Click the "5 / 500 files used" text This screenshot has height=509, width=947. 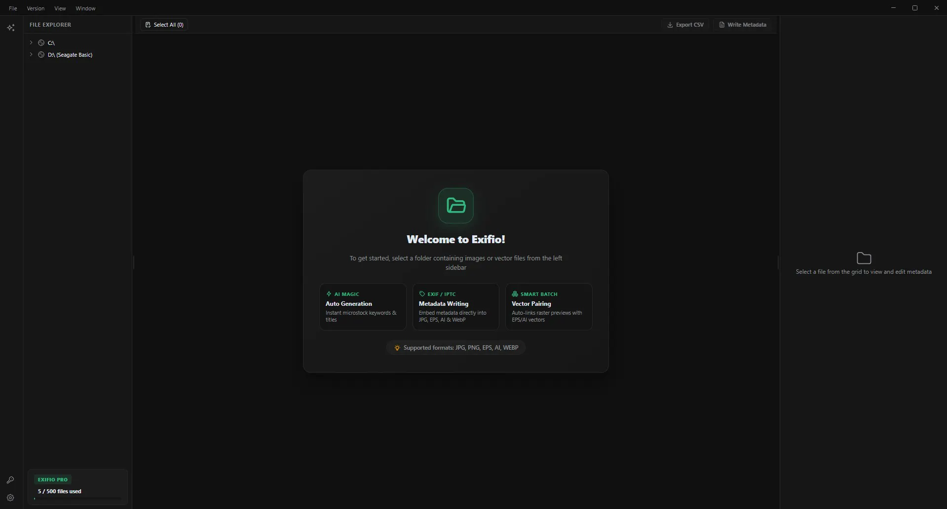coord(60,491)
